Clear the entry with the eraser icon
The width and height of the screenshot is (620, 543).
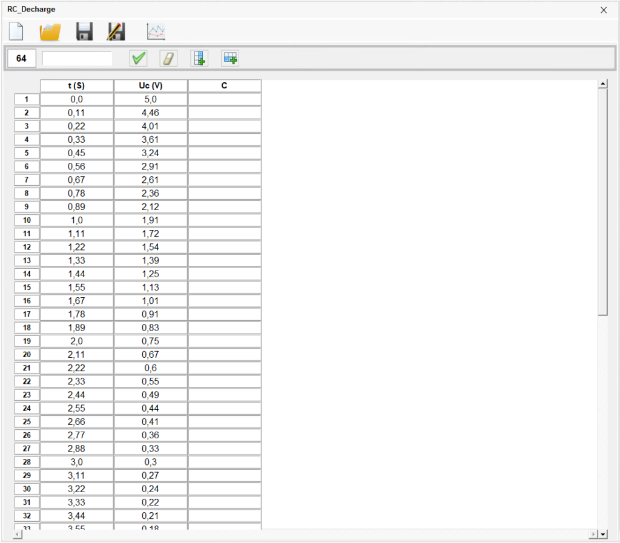[168, 58]
